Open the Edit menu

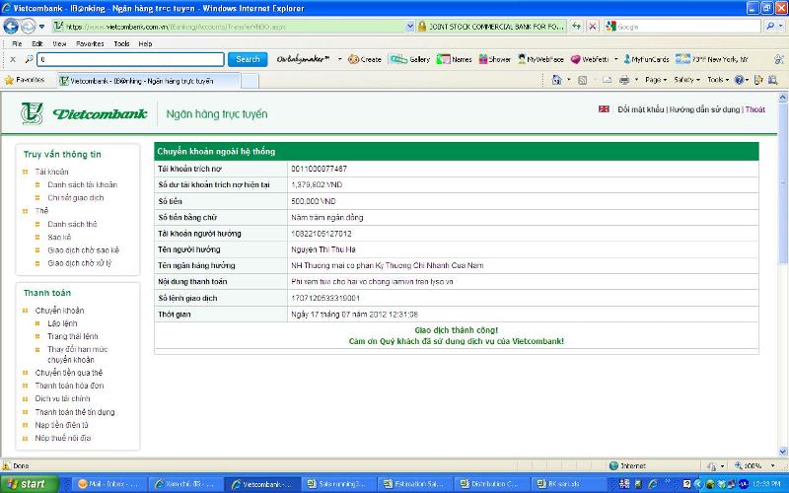pyautogui.click(x=37, y=43)
